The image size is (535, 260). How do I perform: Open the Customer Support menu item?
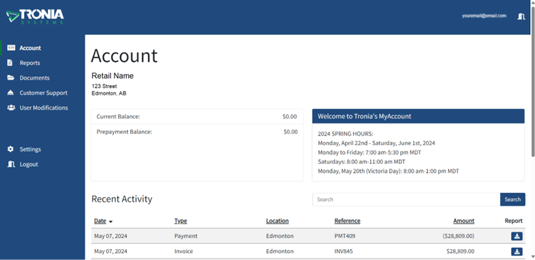click(43, 93)
